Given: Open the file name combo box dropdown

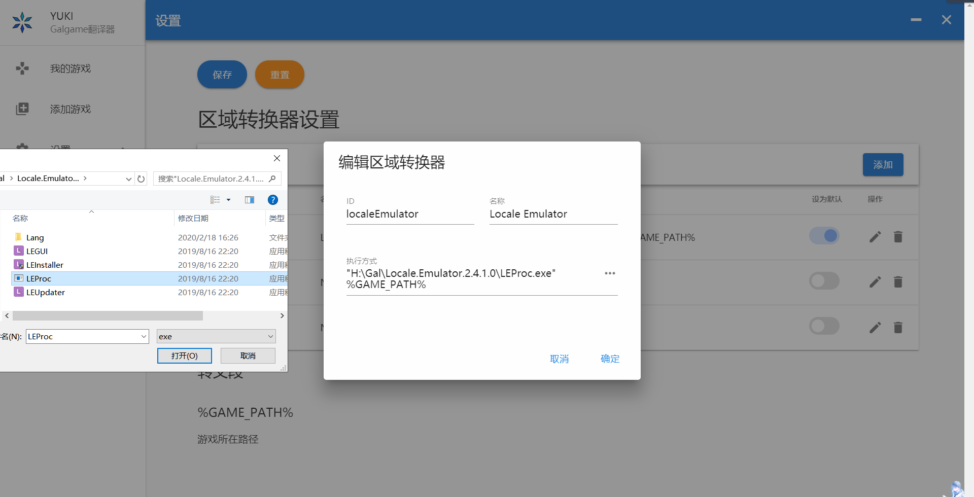Looking at the screenshot, I should click(x=144, y=336).
